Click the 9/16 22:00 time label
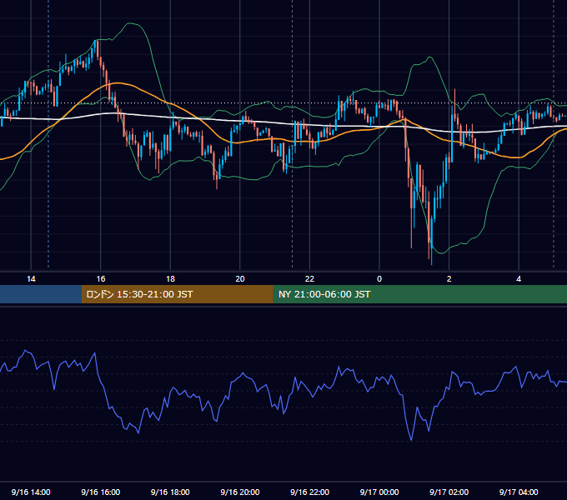Image resolution: width=567 pixels, height=500 pixels. 309,492
